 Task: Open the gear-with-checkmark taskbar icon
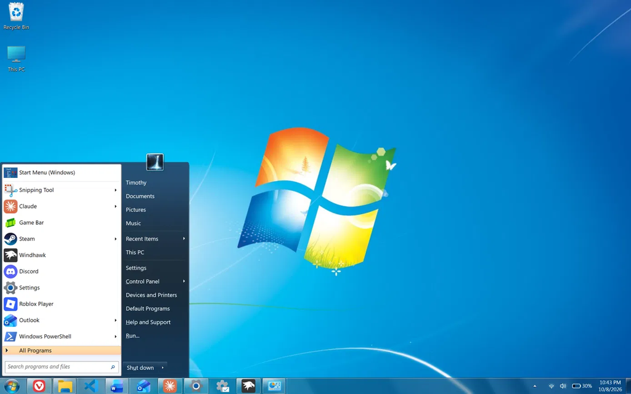tap(222, 387)
